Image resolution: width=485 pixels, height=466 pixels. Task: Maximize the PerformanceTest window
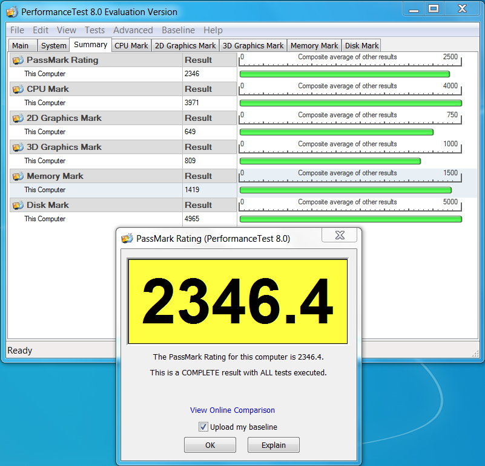[x=434, y=8]
